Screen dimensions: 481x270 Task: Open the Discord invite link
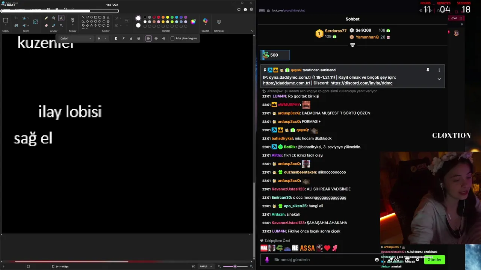[361, 83]
